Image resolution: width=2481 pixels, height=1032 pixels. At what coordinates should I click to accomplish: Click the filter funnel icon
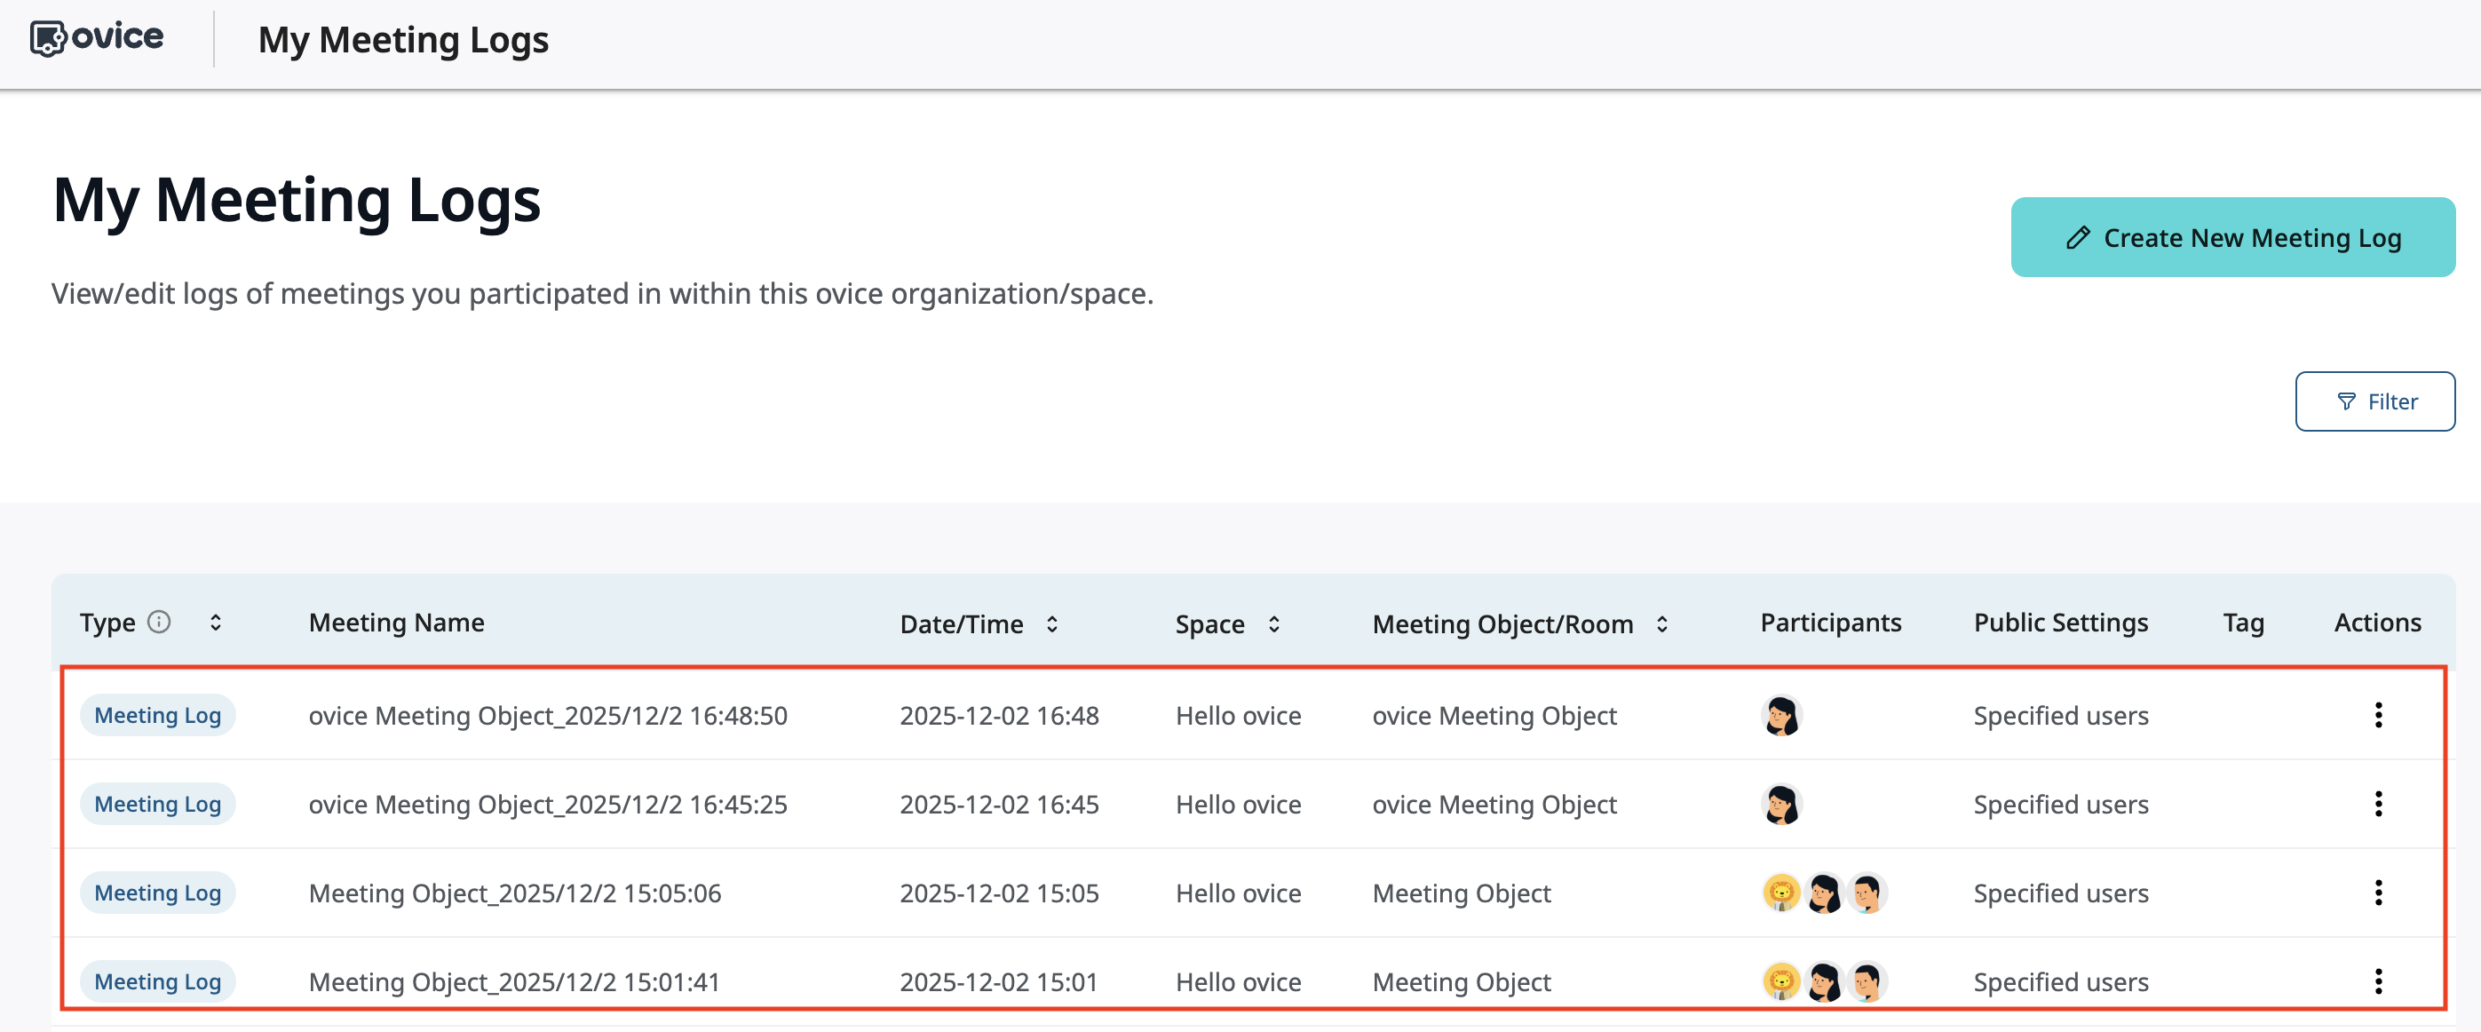coord(2347,401)
